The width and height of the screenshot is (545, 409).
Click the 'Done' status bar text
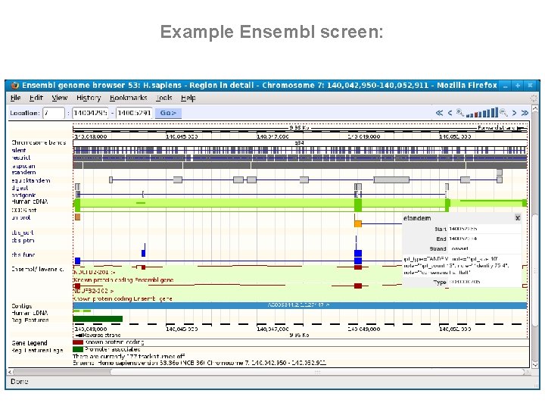(x=19, y=382)
